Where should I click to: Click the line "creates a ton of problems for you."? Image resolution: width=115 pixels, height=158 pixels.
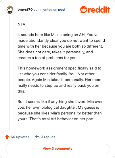pos(47,58)
